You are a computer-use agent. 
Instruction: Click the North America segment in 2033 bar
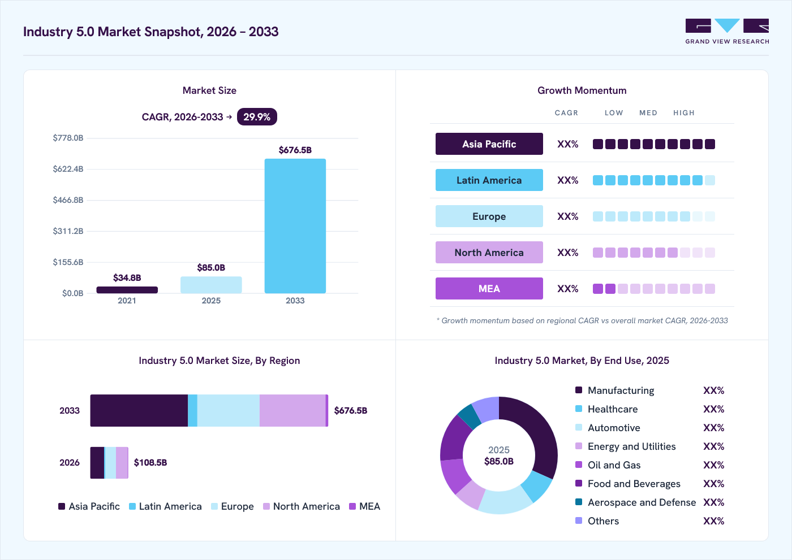[292, 411]
